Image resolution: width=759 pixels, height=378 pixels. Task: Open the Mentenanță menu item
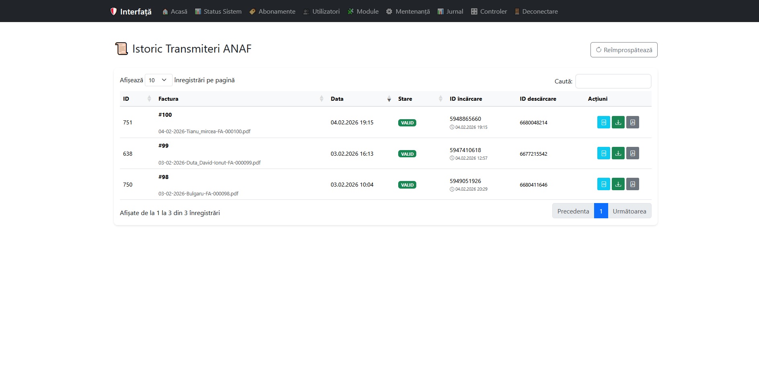click(408, 12)
